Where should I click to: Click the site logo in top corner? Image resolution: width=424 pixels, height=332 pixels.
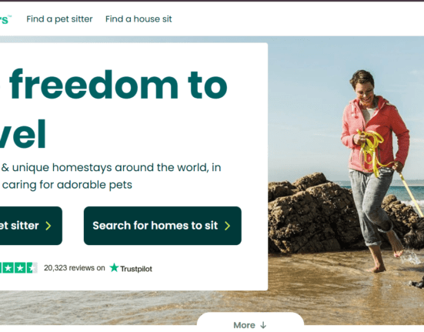pos(5,19)
